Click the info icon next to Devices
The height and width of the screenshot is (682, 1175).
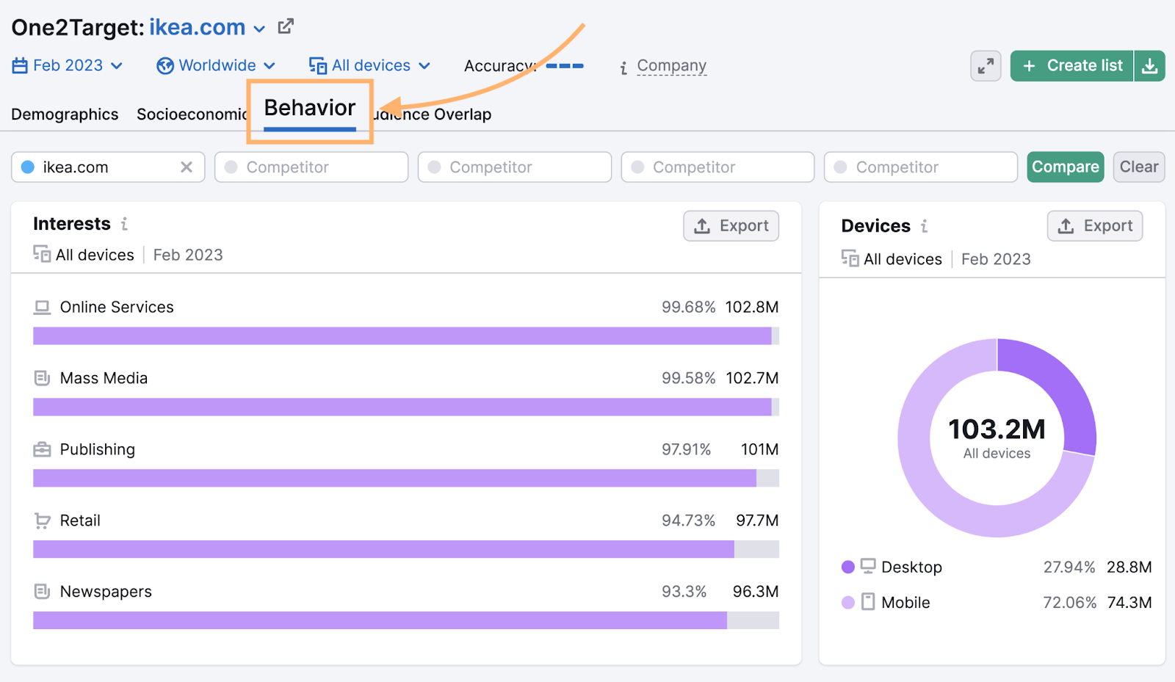tap(925, 226)
